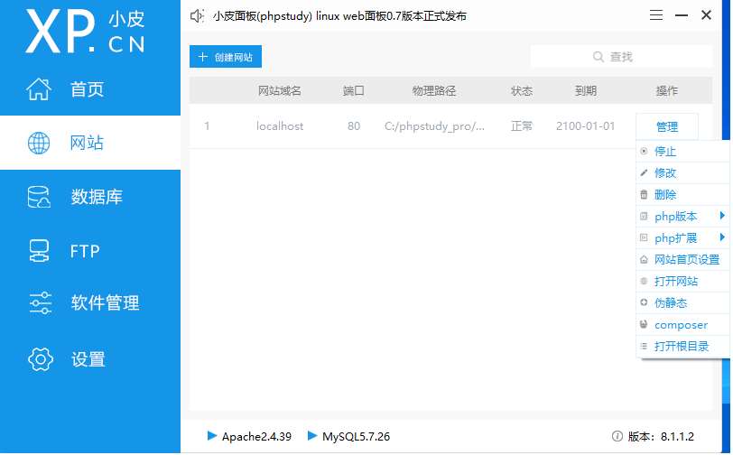
Task: Expand the php扩展 submenu arrow
Action: pos(723,237)
